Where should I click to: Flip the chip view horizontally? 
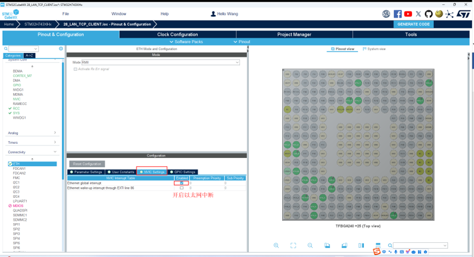(x=361, y=246)
